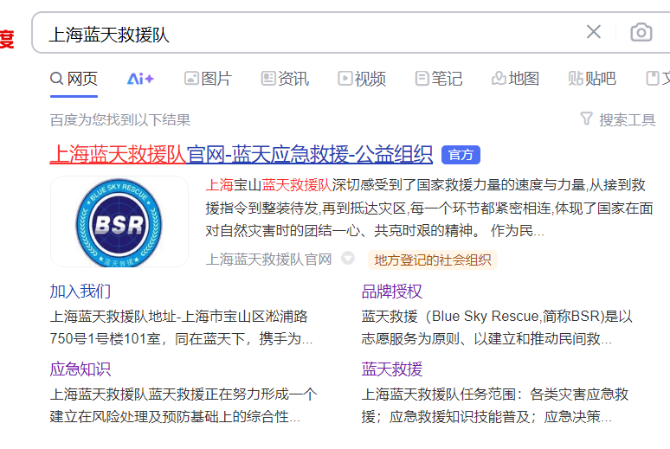This screenshot has height=449, width=670.
Task: Open the BSR Blue Sky Rescue logo thumbnail
Action: point(119,221)
